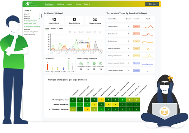This screenshot has width=189, height=133.
Task: Select the Open incidents chart tab
Action: point(54,29)
